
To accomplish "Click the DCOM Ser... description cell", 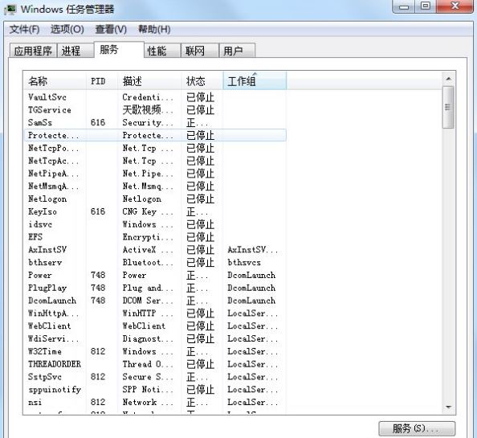I will [x=148, y=301].
